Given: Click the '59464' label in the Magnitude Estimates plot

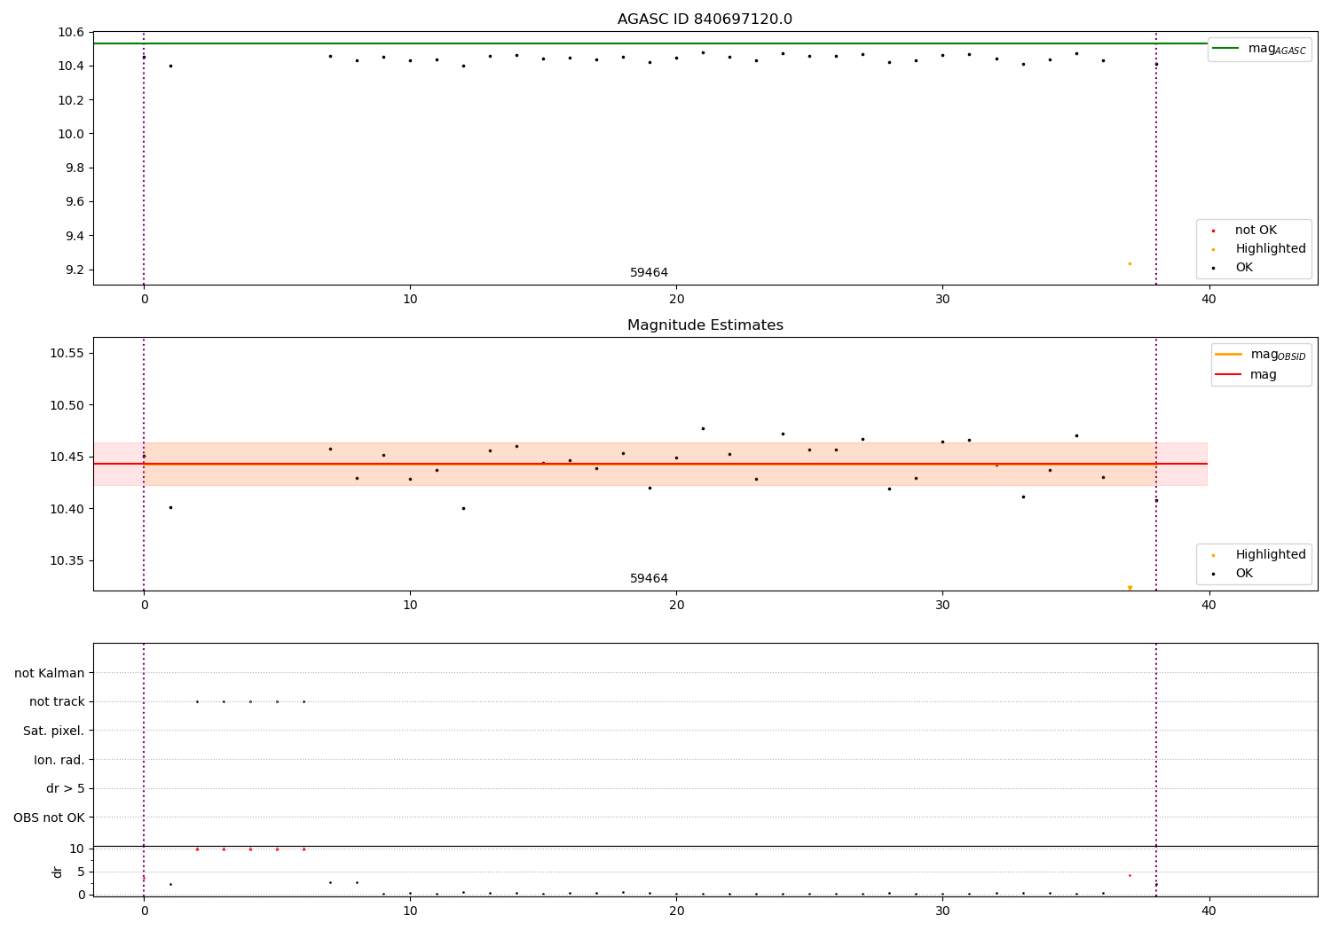Looking at the screenshot, I should [649, 579].
